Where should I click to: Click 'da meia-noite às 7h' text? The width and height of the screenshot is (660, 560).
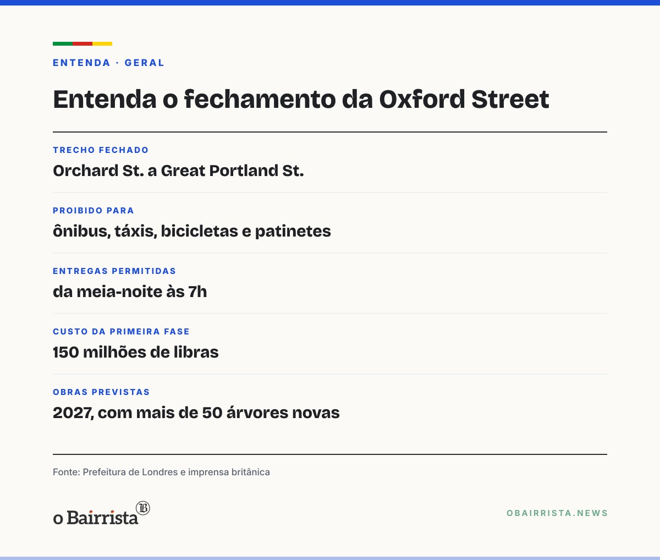point(130,292)
